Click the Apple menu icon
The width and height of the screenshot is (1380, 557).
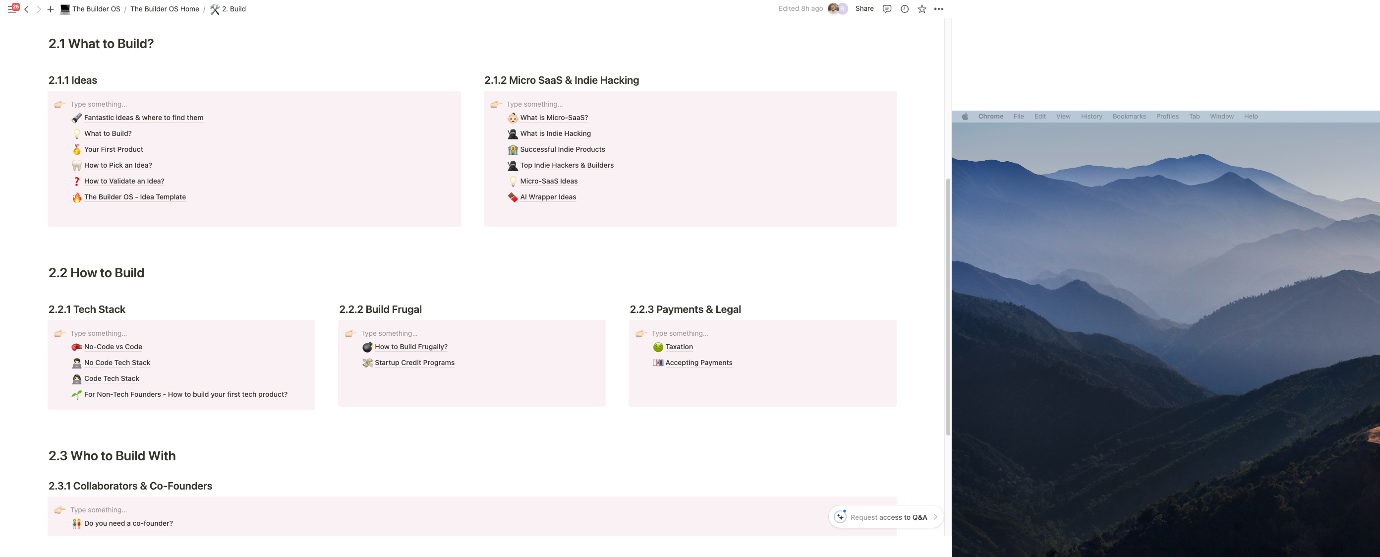(x=965, y=117)
